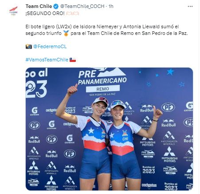Viewport: 200px width, 194px height.
Task: Open the #VamosTeamChile hashtag
Action: [47, 60]
